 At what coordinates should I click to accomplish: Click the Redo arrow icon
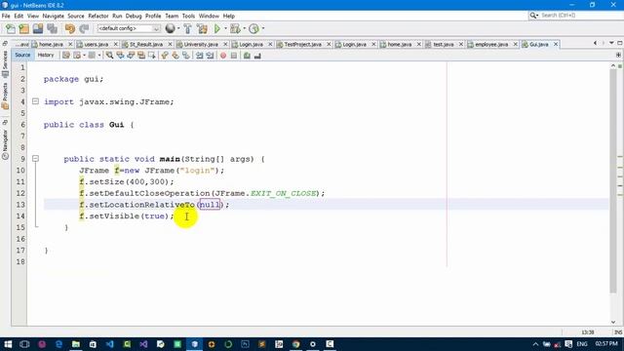(84, 28)
